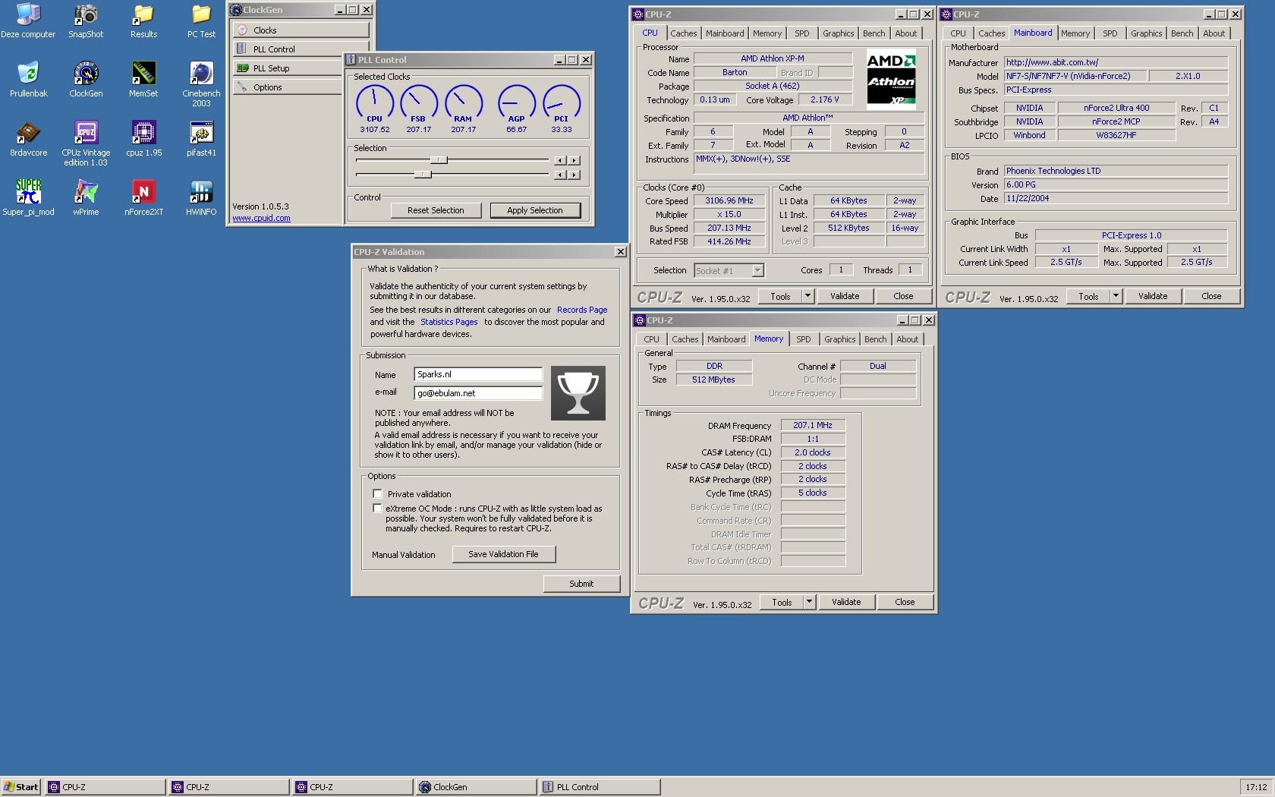
Task: Open CPUz Vintage edition 1.03 icon
Action: pyautogui.click(x=86, y=144)
